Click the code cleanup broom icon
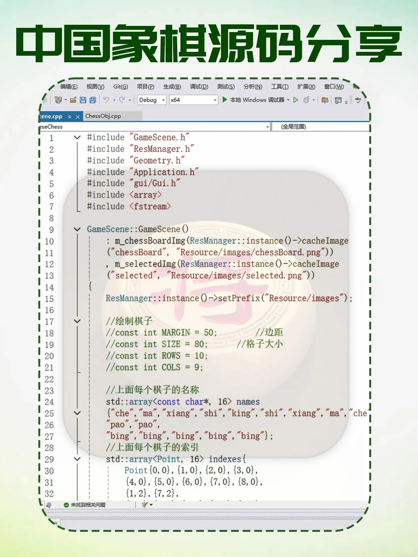 click(x=145, y=505)
